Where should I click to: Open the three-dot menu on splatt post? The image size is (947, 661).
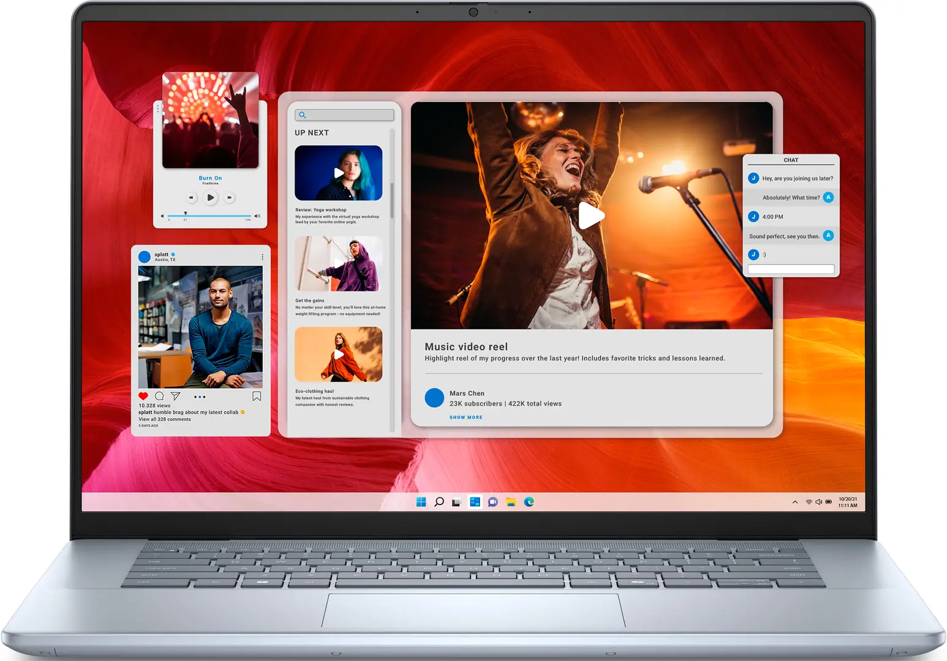coord(262,257)
